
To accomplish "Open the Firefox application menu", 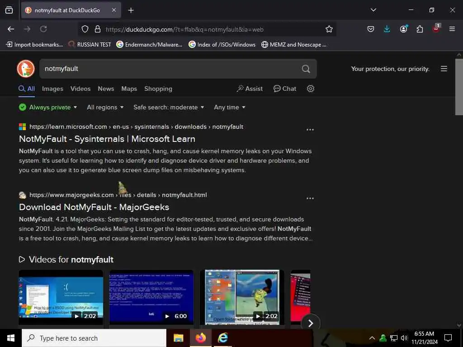I will click(452, 29).
